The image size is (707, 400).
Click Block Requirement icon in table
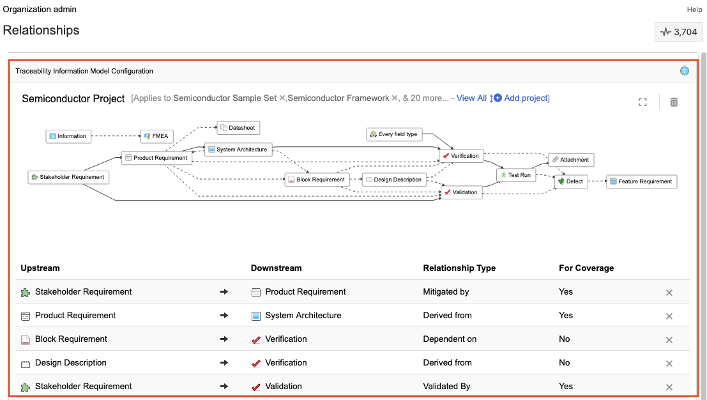tap(26, 340)
